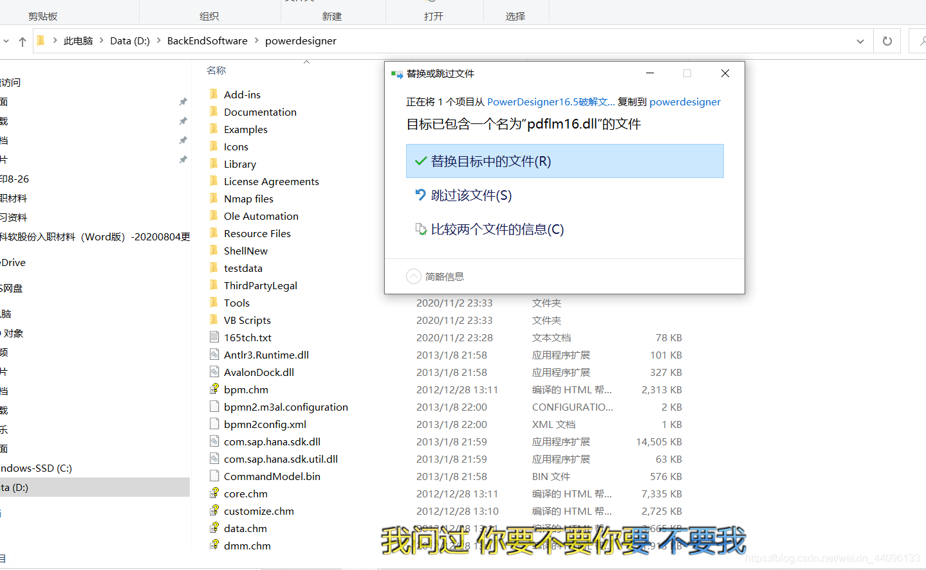Select the ShellNew folder icon

(214, 250)
